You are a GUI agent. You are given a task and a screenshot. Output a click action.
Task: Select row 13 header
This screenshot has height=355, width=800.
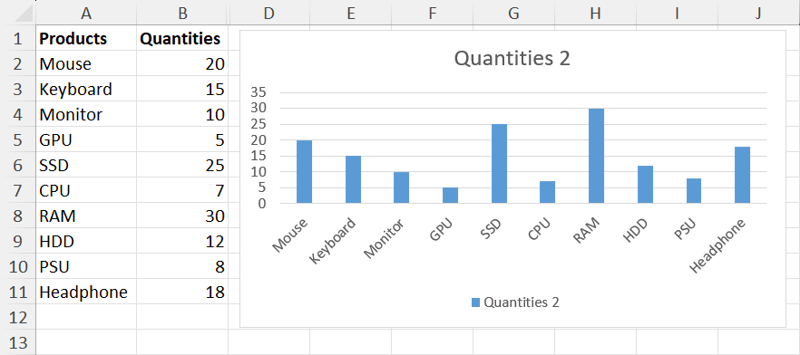tap(18, 341)
